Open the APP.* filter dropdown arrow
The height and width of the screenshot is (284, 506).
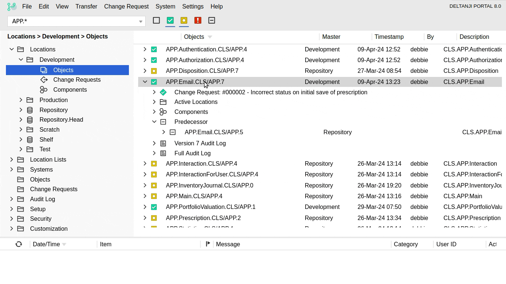[x=140, y=21]
